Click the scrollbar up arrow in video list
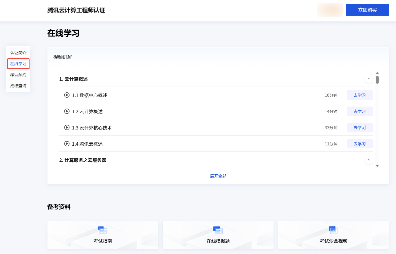396x254 pixels. tap(377, 73)
